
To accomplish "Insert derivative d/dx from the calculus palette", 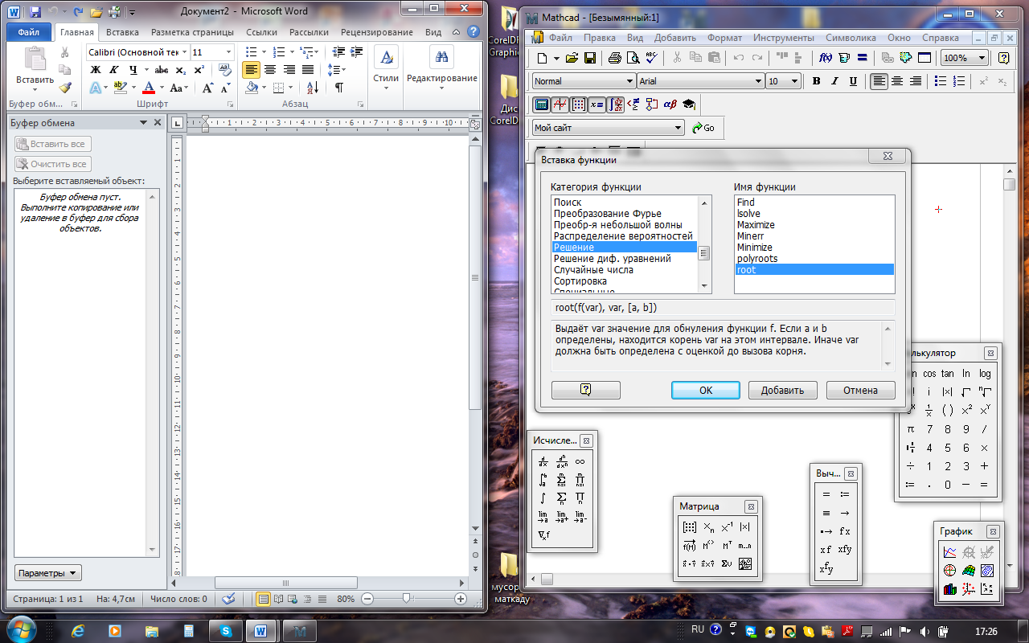I will coord(543,462).
